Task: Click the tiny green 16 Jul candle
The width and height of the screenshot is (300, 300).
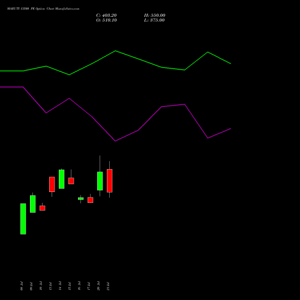Action: [x=81, y=199]
